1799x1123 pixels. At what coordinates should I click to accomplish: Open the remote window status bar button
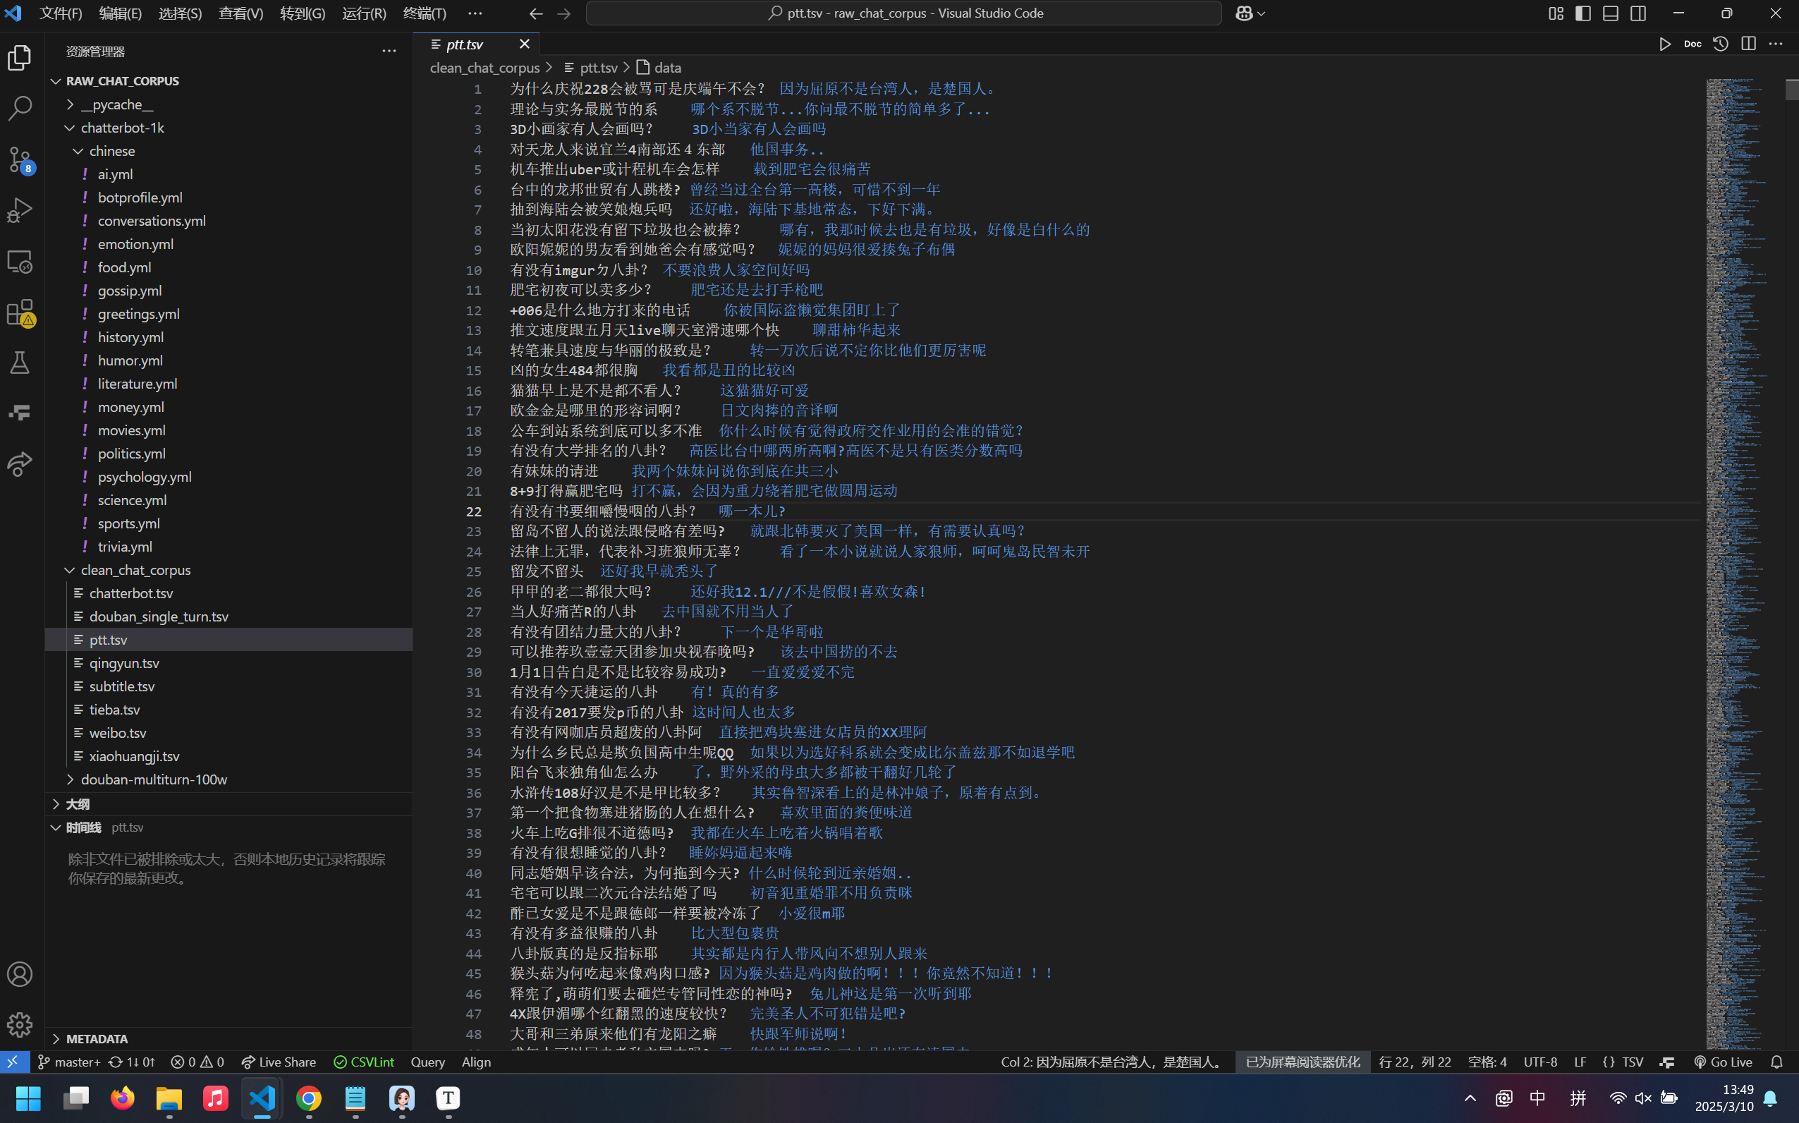click(15, 1062)
